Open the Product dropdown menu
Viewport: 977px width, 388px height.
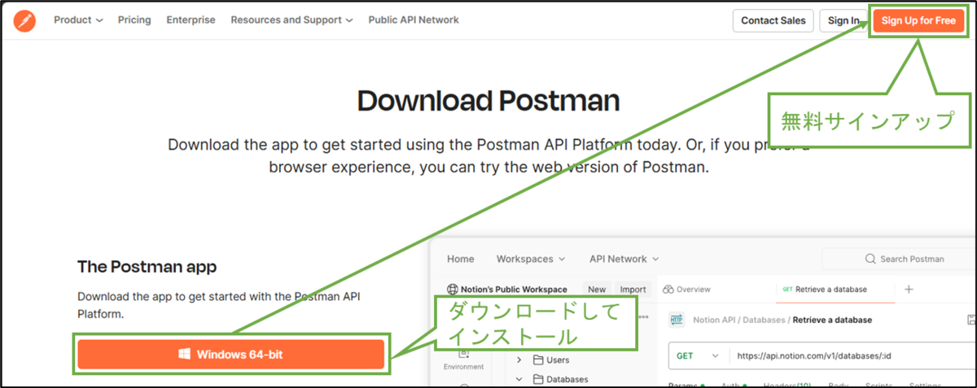78,20
